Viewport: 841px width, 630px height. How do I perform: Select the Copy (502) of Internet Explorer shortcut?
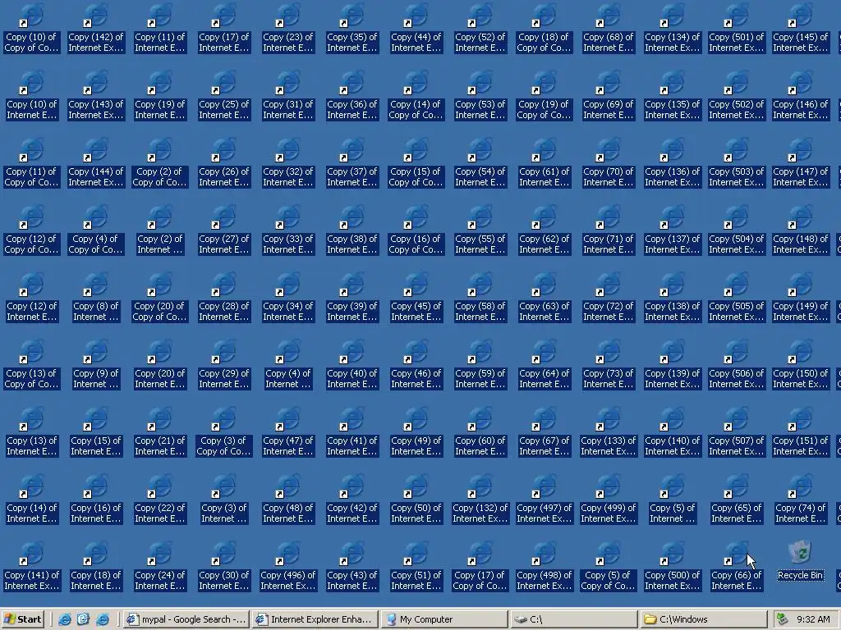[x=737, y=95]
